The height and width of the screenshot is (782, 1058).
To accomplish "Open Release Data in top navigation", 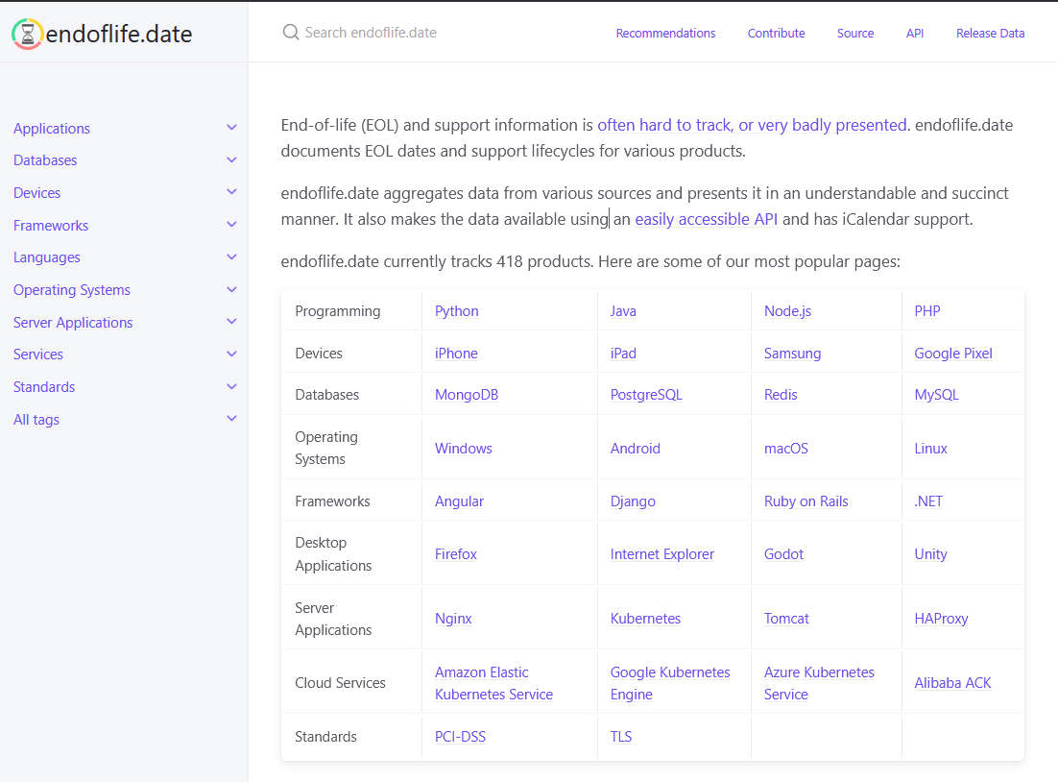I will click(990, 33).
